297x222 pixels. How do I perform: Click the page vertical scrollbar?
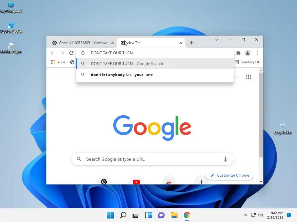261,114
